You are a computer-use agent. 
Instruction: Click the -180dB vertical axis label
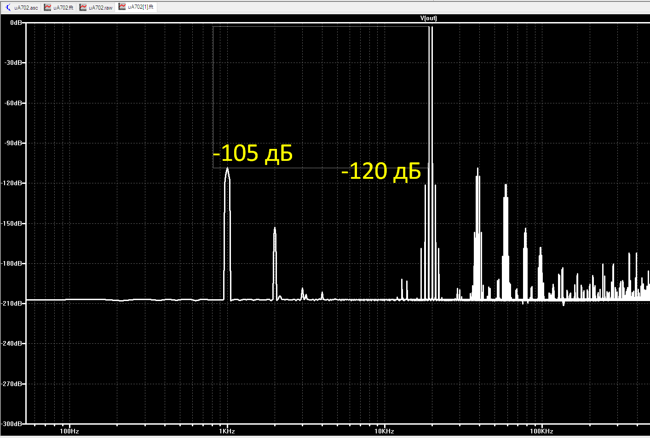[x=12, y=263]
